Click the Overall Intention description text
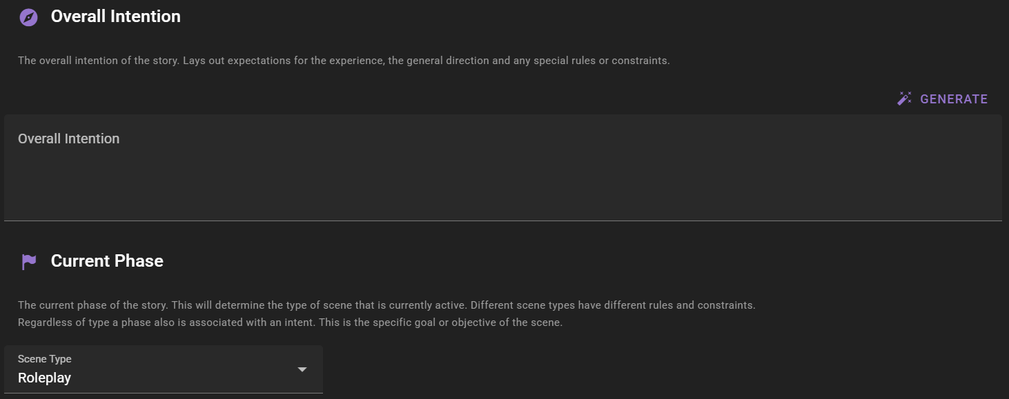This screenshot has width=1009, height=399. coord(344,61)
